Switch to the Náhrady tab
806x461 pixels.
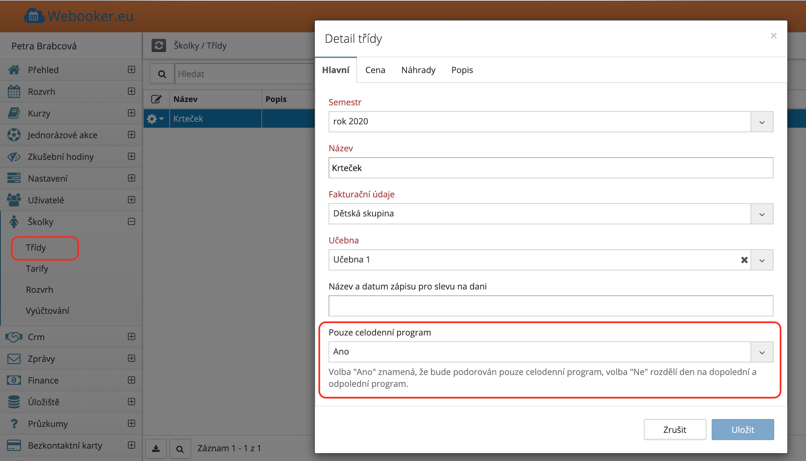click(x=418, y=70)
